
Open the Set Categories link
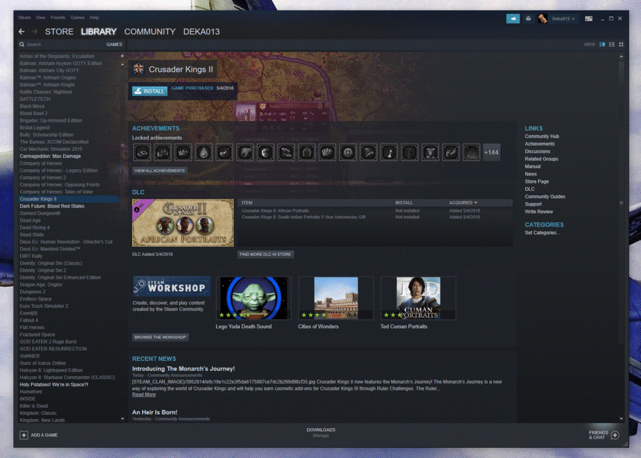[x=543, y=233]
